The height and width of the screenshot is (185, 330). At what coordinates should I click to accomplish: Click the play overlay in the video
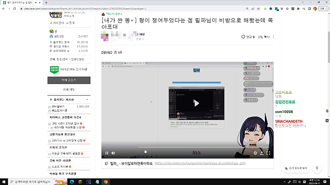[x=196, y=103]
